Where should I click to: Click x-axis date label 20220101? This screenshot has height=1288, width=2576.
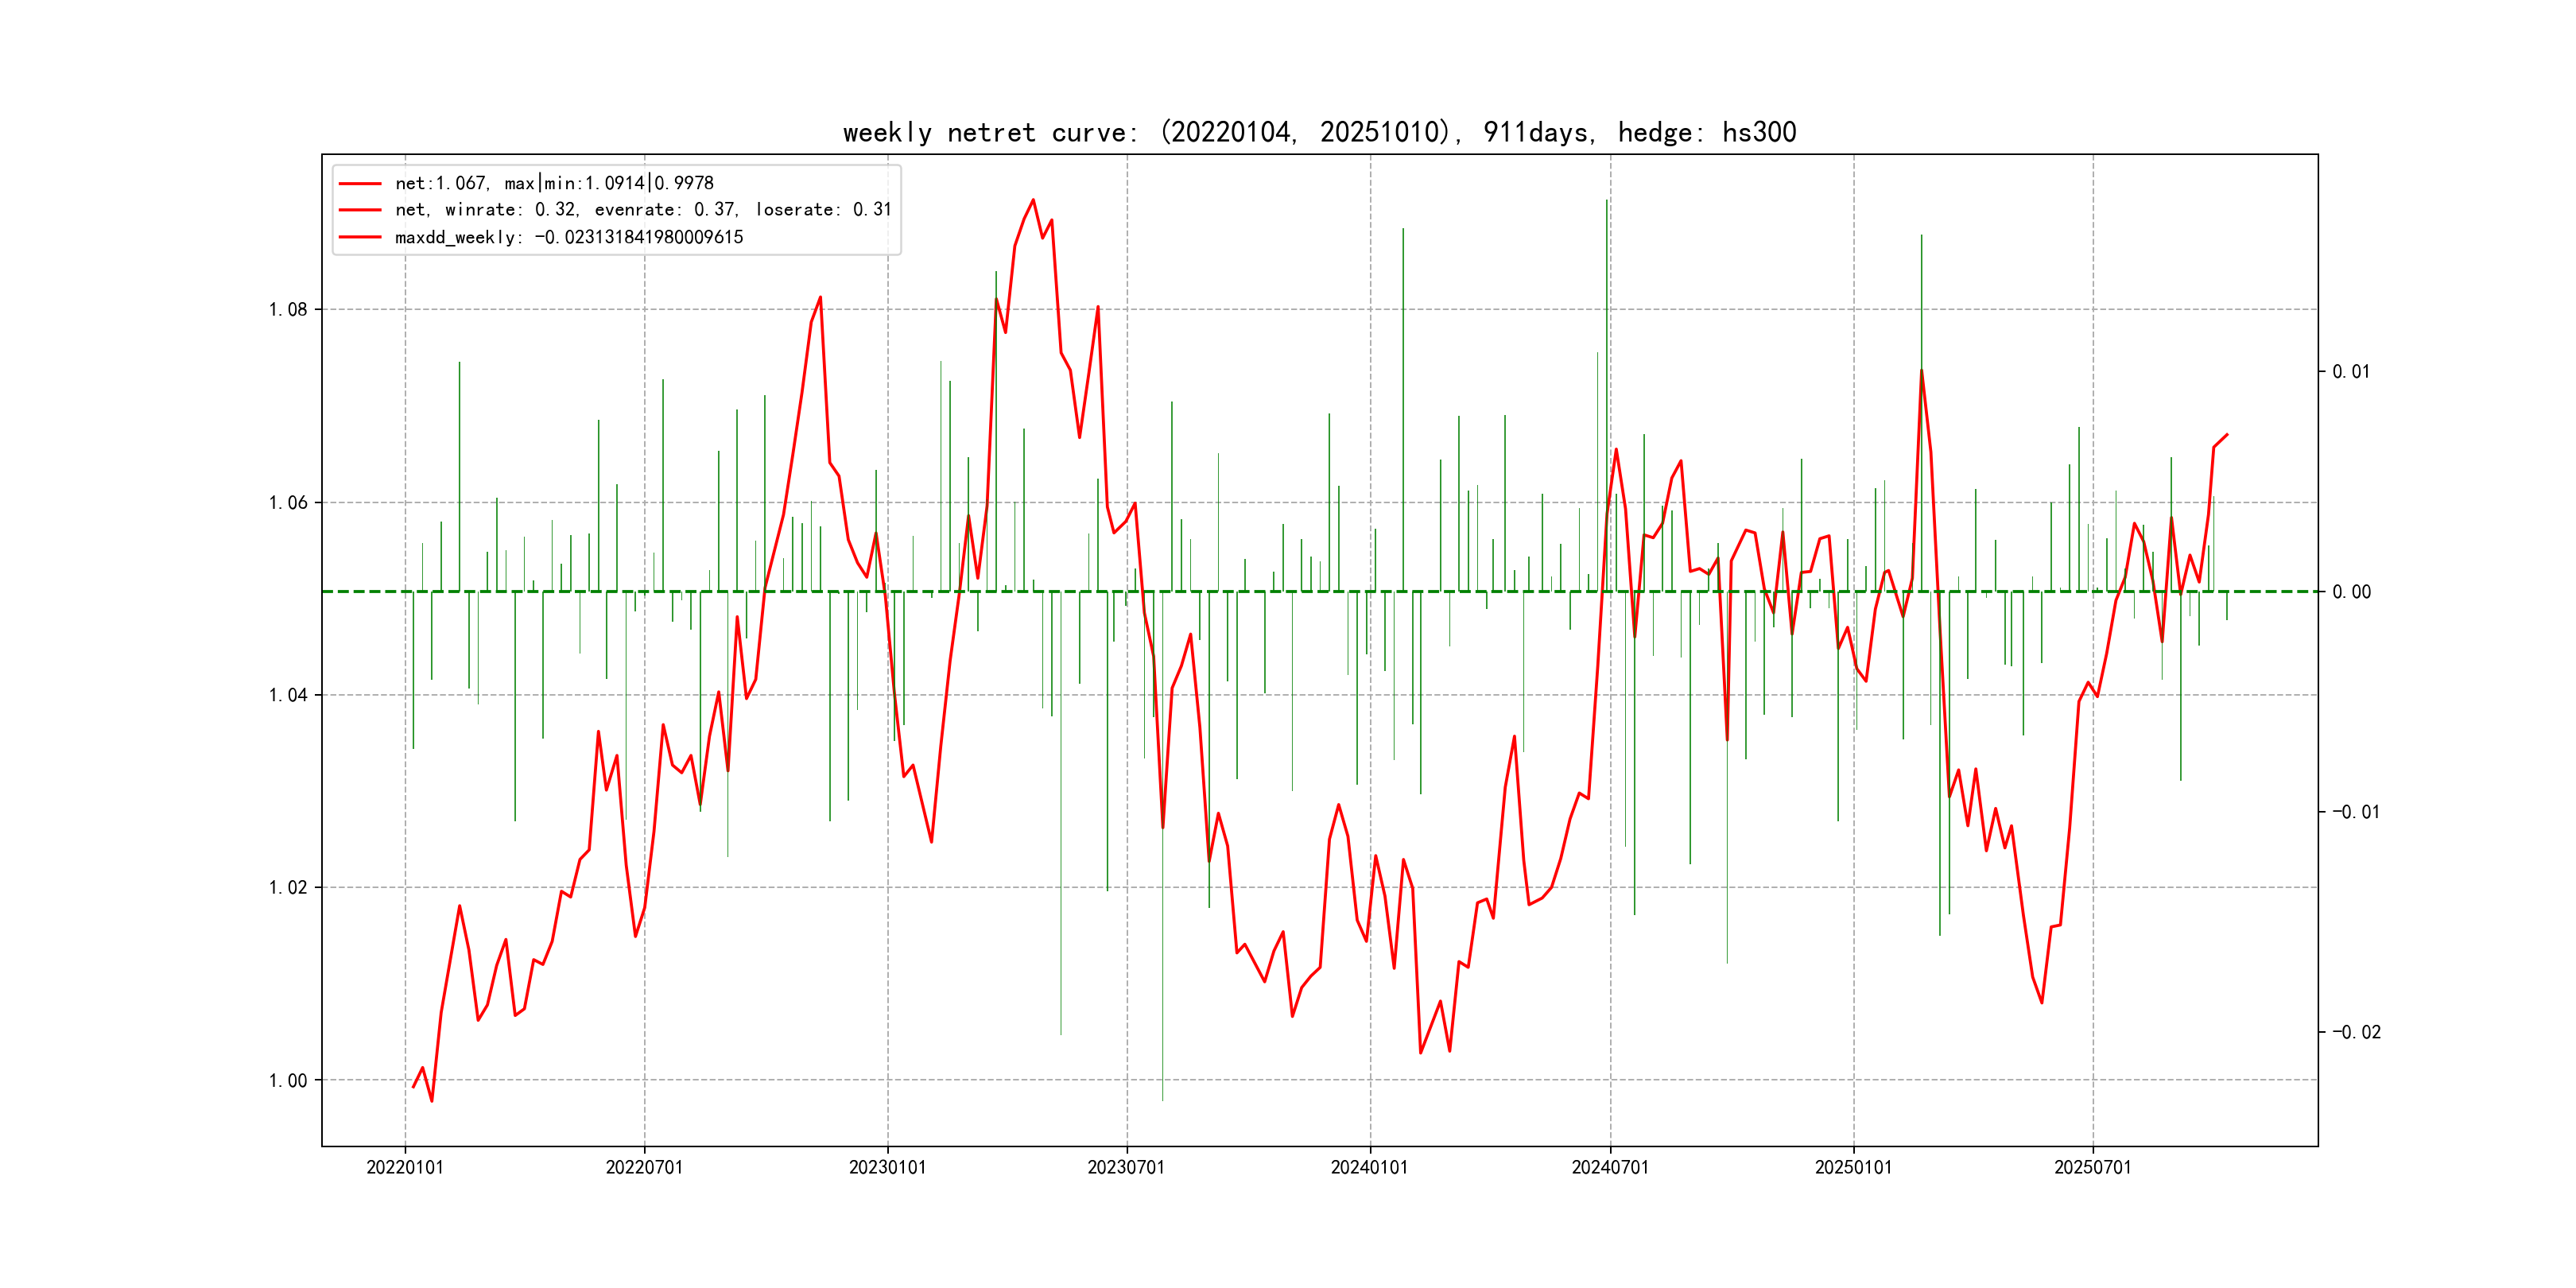point(405,1168)
